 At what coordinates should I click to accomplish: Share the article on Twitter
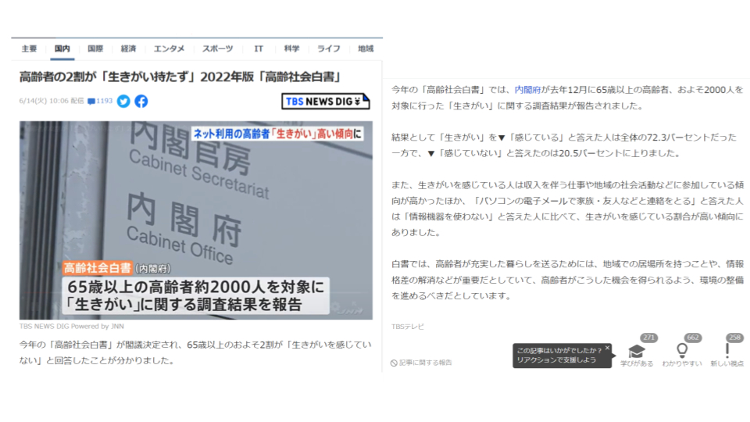[123, 102]
